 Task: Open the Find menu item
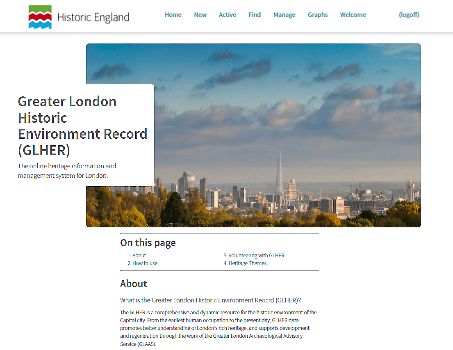point(255,15)
